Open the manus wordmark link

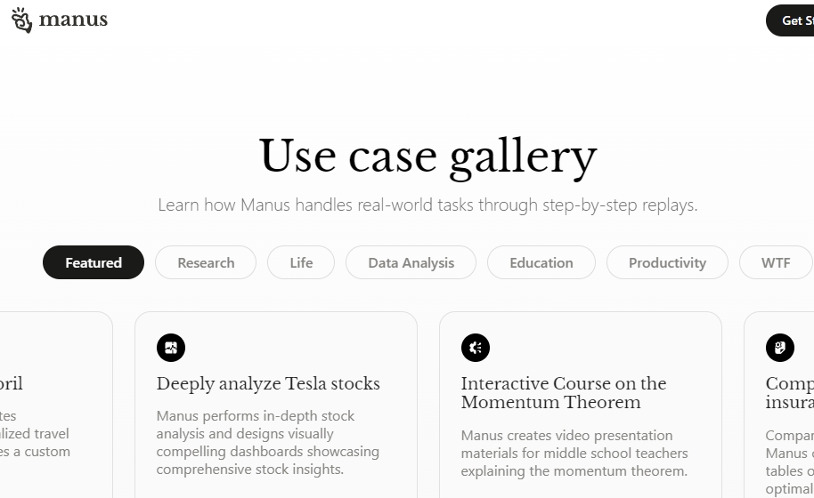(x=73, y=20)
